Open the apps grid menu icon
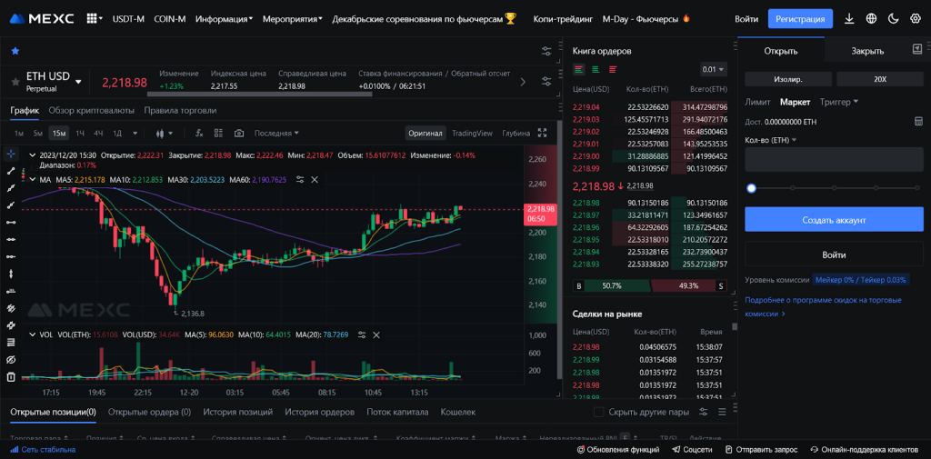 tap(92, 19)
